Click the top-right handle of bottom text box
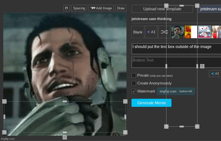 tap(125, 102)
